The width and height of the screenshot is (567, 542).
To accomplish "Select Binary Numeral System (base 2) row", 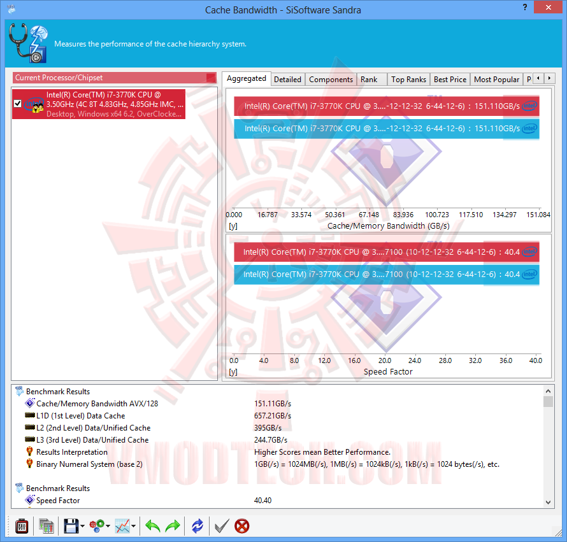I will click(89, 464).
